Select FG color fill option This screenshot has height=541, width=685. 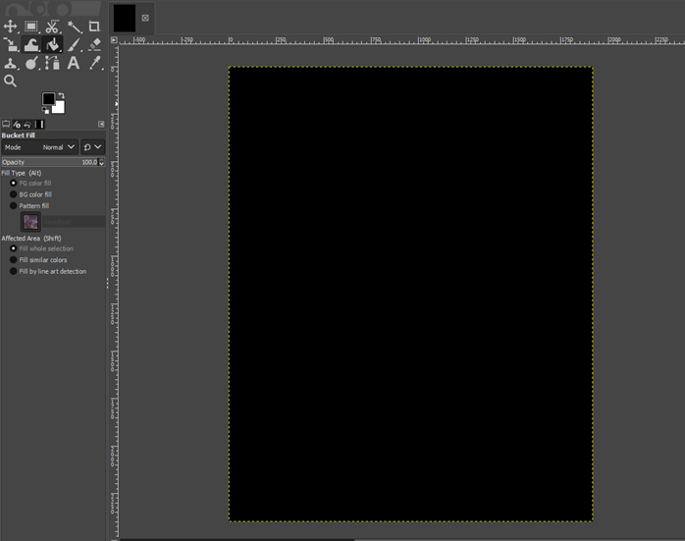click(30, 183)
